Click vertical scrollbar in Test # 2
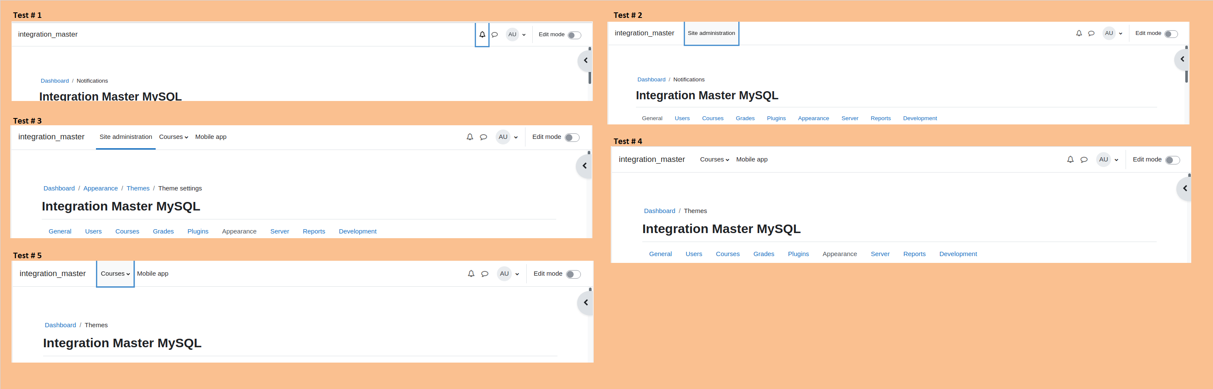 click(1186, 64)
